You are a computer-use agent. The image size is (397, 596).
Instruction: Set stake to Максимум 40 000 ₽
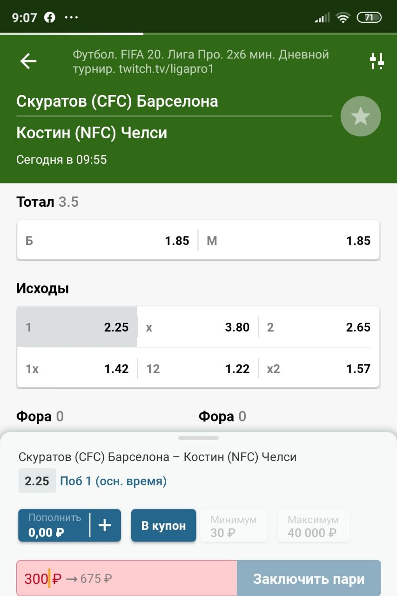[x=313, y=526]
